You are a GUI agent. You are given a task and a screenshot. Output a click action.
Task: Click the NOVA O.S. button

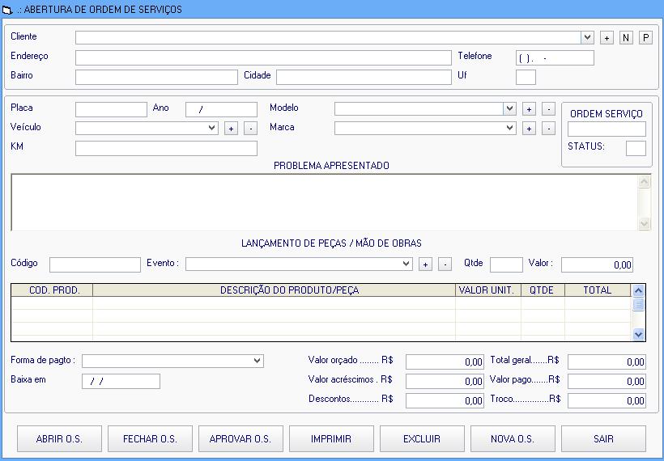click(513, 439)
